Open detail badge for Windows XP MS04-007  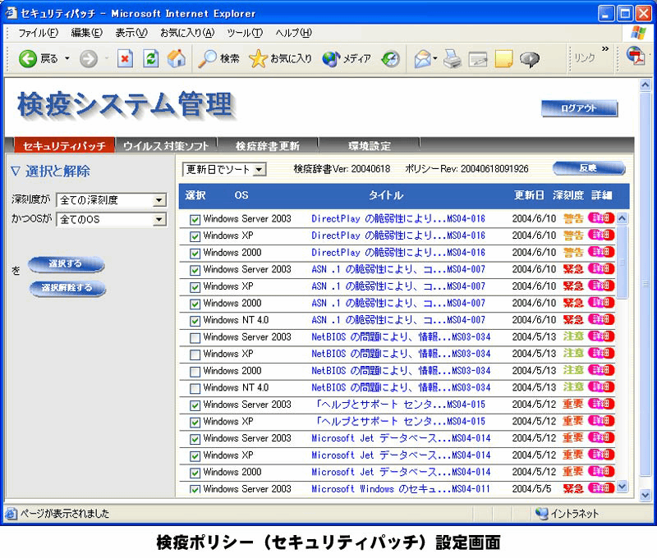click(x=601, y=286)
